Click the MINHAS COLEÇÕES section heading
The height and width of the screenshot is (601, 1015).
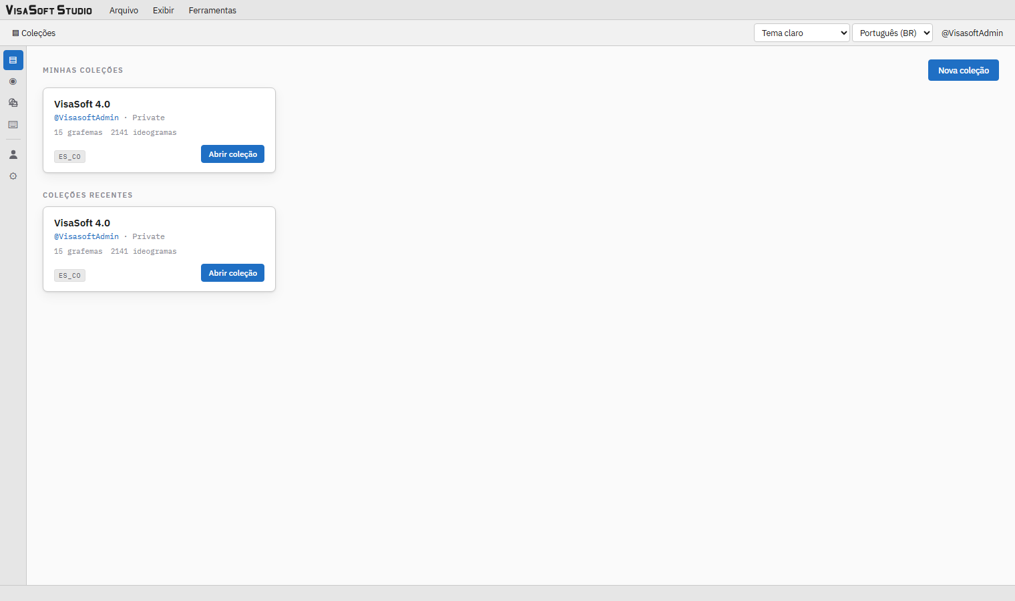(83, 70)
